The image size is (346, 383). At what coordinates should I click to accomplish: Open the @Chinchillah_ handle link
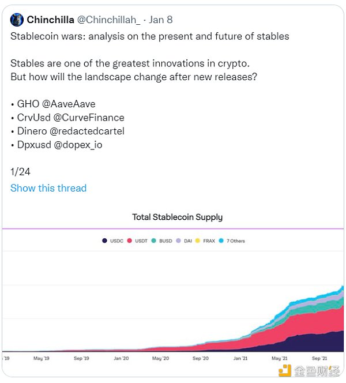(x=108, y=20)
